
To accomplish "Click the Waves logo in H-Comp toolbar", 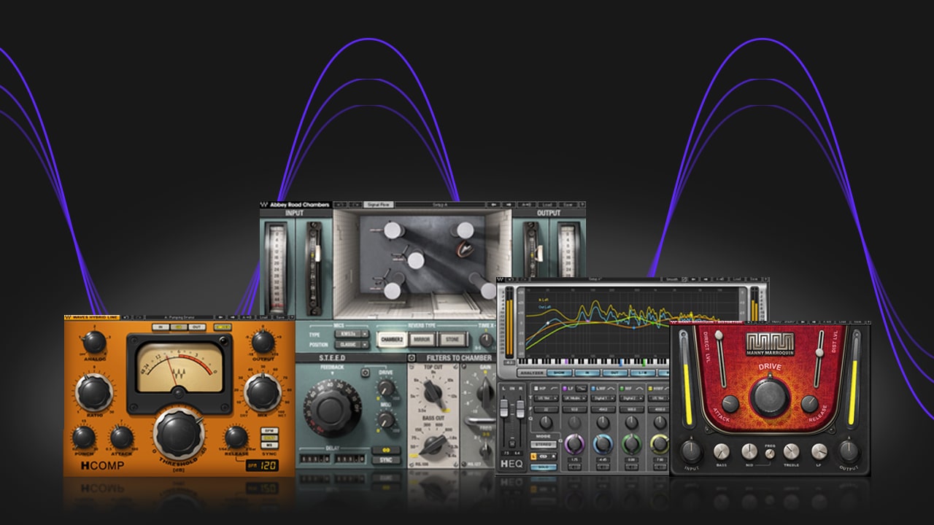I will (68, 317).
